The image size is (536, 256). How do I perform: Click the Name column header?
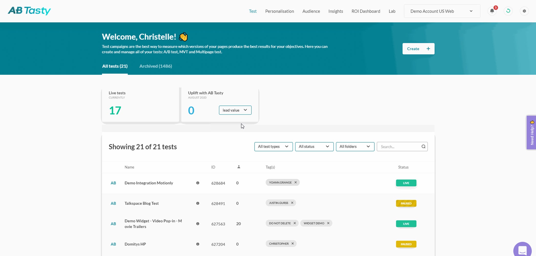coord(129,167)
